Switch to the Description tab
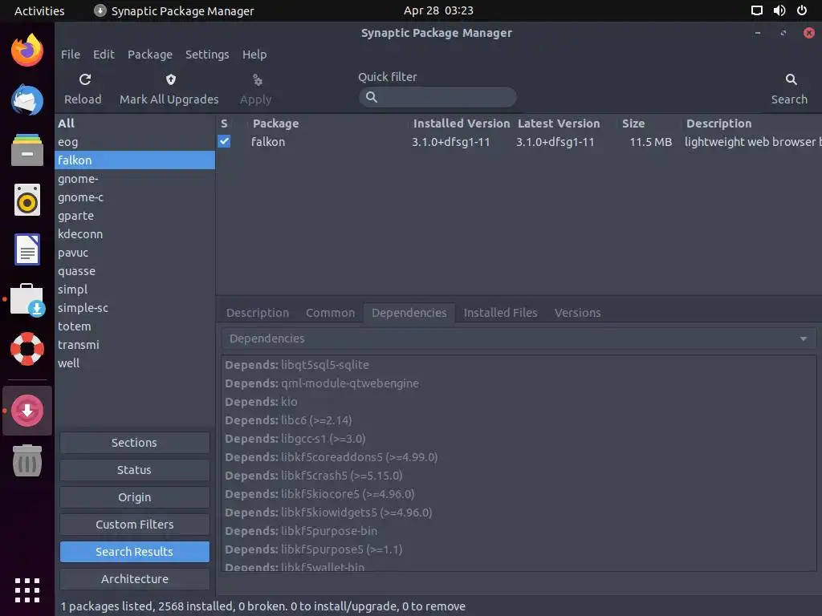This screenshot has height=616, width=822. 258,313
